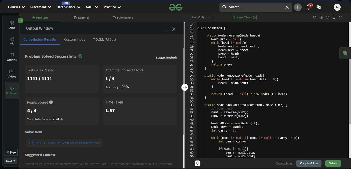Click the Start Timer button
The image size is (351, 169).
coord(244,18)
